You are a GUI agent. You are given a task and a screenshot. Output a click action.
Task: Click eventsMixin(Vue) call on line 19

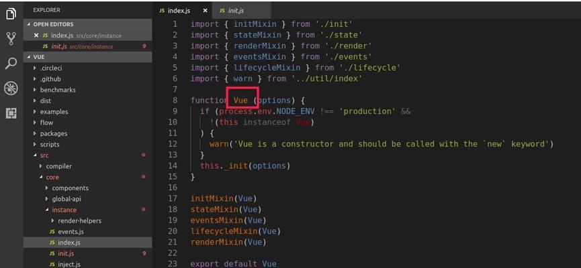point(228,220)
